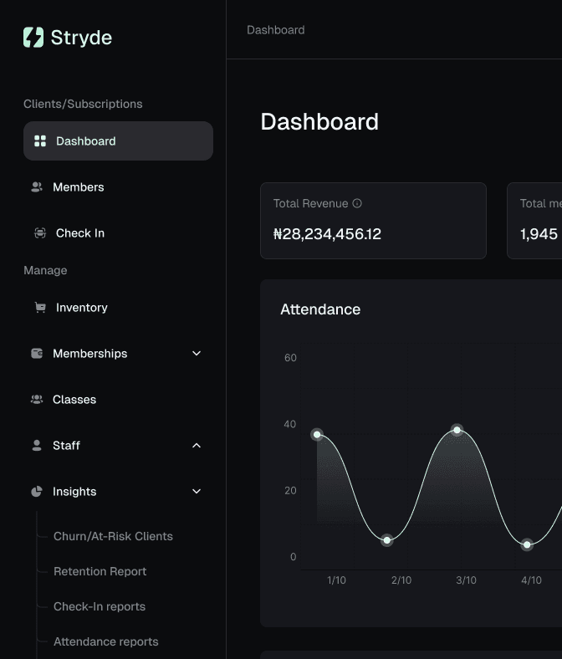Open Attendance reports under Insights
This screenshot has width=562, height=659.
tap(106, 641)
